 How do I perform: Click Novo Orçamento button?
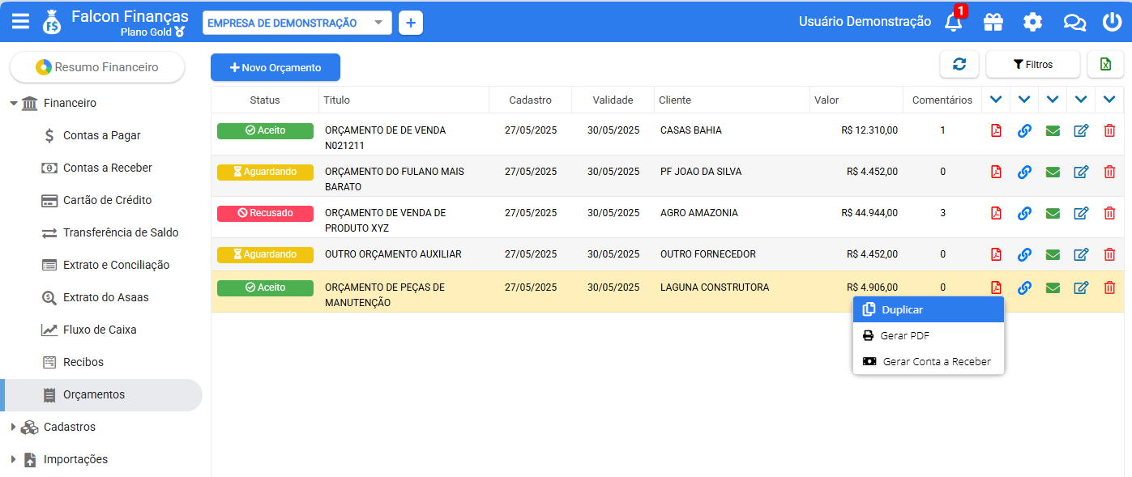click(x=276, y=67)
